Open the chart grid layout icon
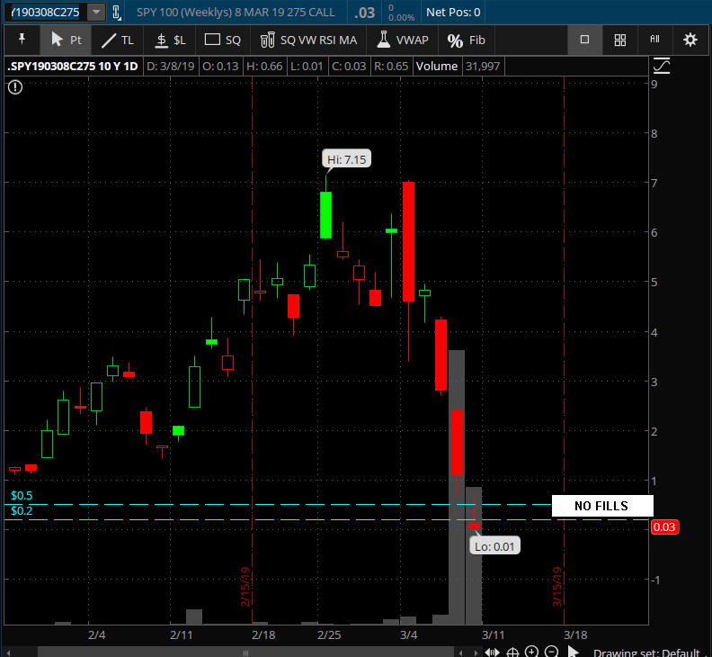 619,40
